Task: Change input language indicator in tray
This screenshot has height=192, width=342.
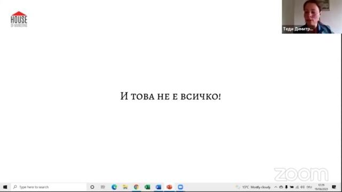Action: coord(309,187)
